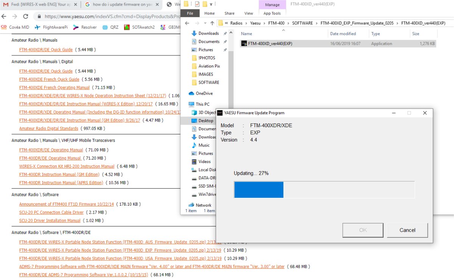Viewport: 454px width, 280px height.
Task: Click the OK button in YAESU dialog
Action: [x=363, y=230]
